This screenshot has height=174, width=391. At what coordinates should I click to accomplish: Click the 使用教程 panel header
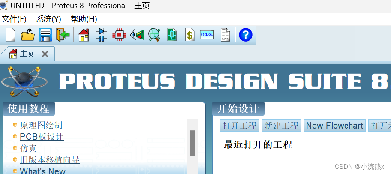pos(29,109)
